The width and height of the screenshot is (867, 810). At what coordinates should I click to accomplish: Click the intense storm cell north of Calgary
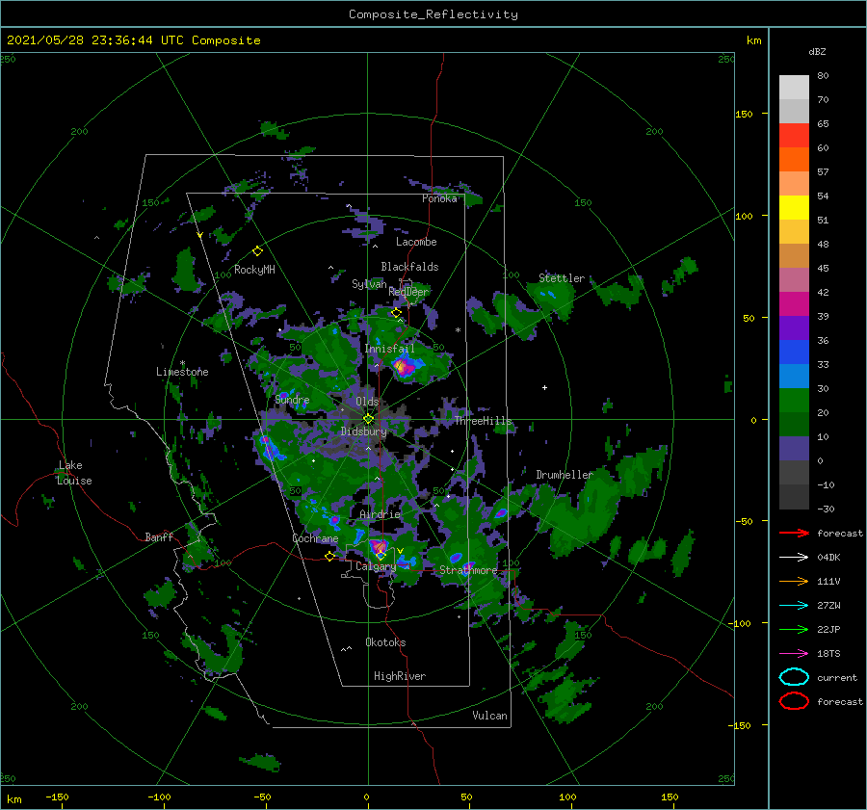pos(379,547)
